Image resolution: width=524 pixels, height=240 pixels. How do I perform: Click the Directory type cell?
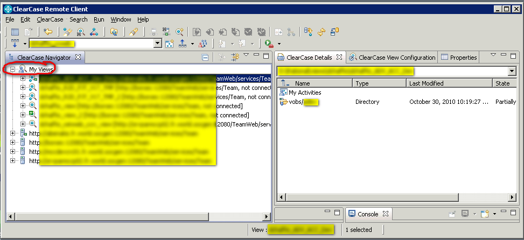[367, 102]
